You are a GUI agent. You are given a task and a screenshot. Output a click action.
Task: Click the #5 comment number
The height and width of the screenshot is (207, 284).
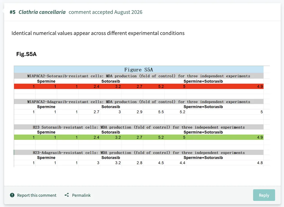[13, 12]
